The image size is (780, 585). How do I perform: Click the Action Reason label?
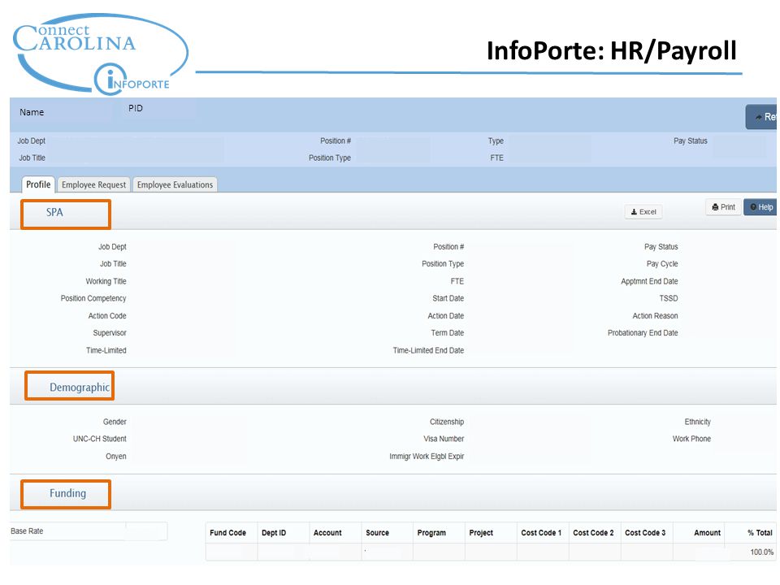655,316
